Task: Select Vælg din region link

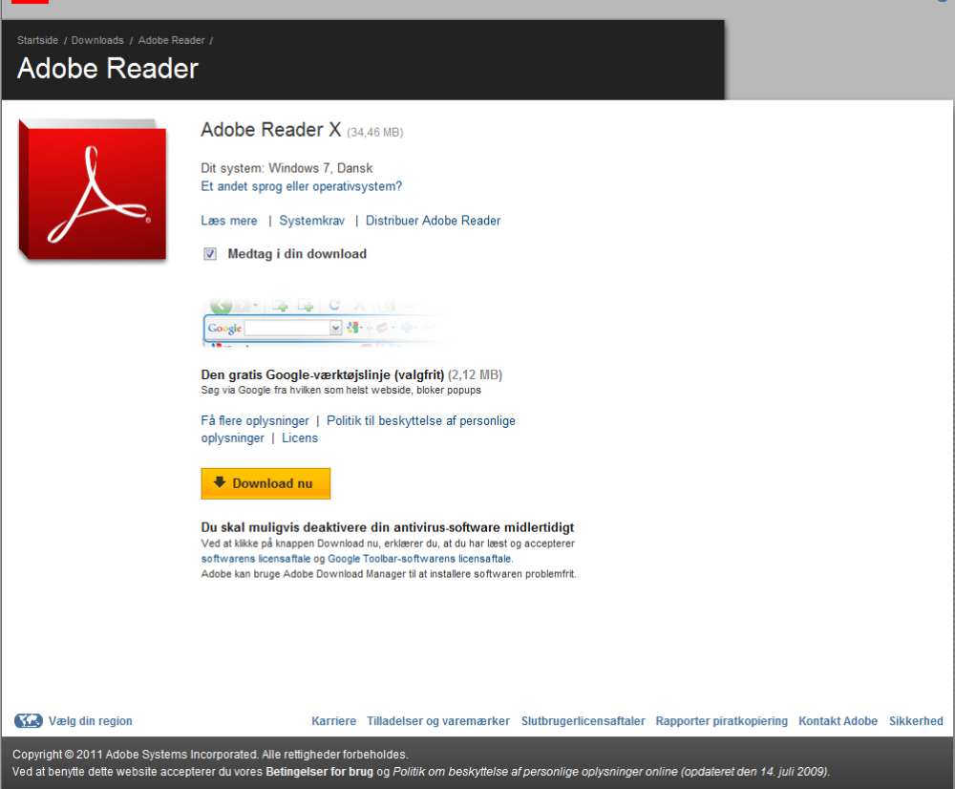Action: coord(90,721)
